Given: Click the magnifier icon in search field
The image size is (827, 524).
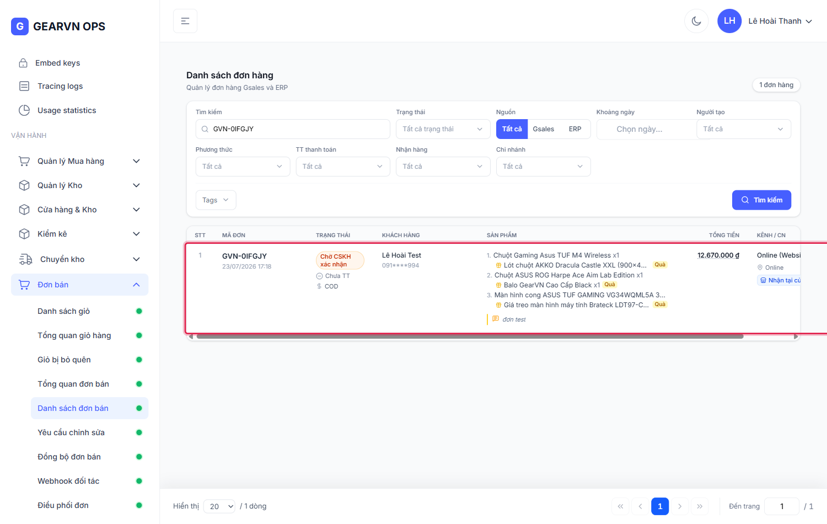Looking at the screenshot, I should pos(205,129).
